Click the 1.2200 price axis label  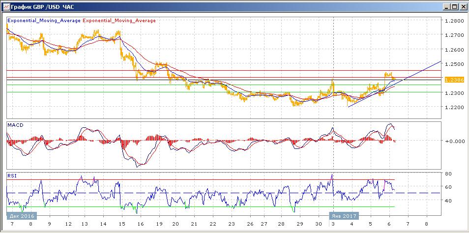click(453, 107)
